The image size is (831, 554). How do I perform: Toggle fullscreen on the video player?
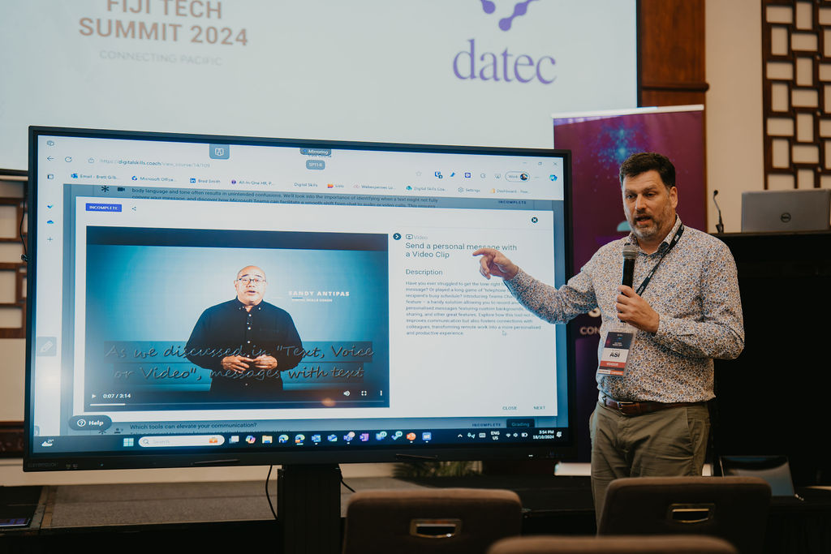[x=364, y=393]
